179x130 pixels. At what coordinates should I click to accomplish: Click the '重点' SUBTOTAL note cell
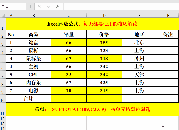point(92,109)
